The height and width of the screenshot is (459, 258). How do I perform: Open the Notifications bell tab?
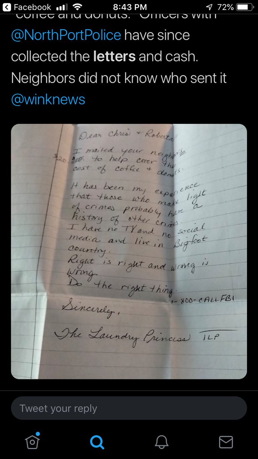(161, 443)
